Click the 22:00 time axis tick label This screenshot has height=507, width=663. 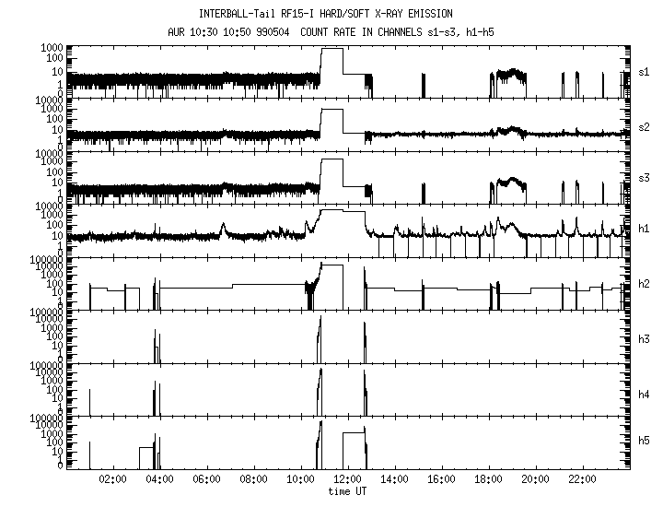point(582,479)
